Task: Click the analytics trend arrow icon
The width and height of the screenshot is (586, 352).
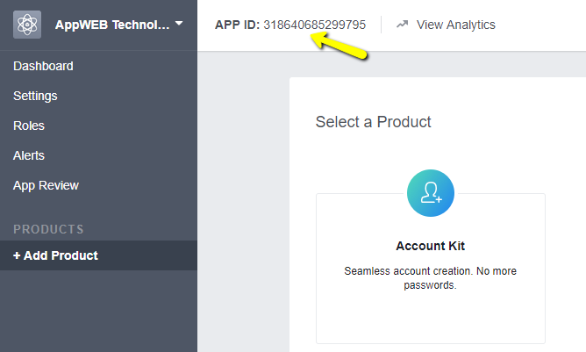Action: [x=402, y=25]
